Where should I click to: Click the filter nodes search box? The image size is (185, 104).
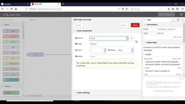tap(12, 20)
